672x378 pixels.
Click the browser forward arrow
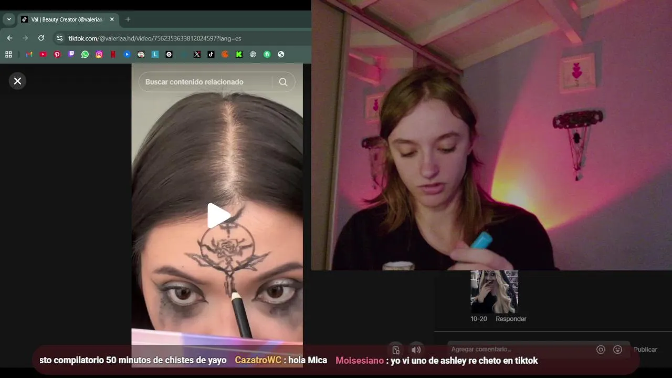click(x=25, y=38)
